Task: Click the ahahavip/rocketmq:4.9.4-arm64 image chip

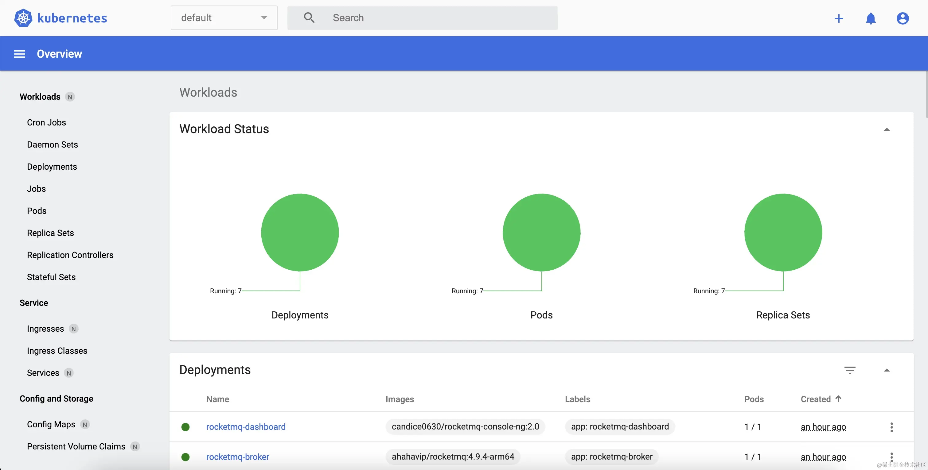Action: point(453,457)
